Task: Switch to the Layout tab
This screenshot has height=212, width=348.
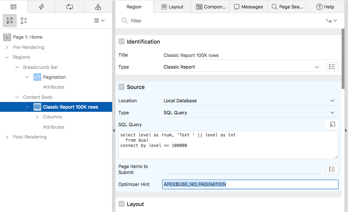Action: 172,7
